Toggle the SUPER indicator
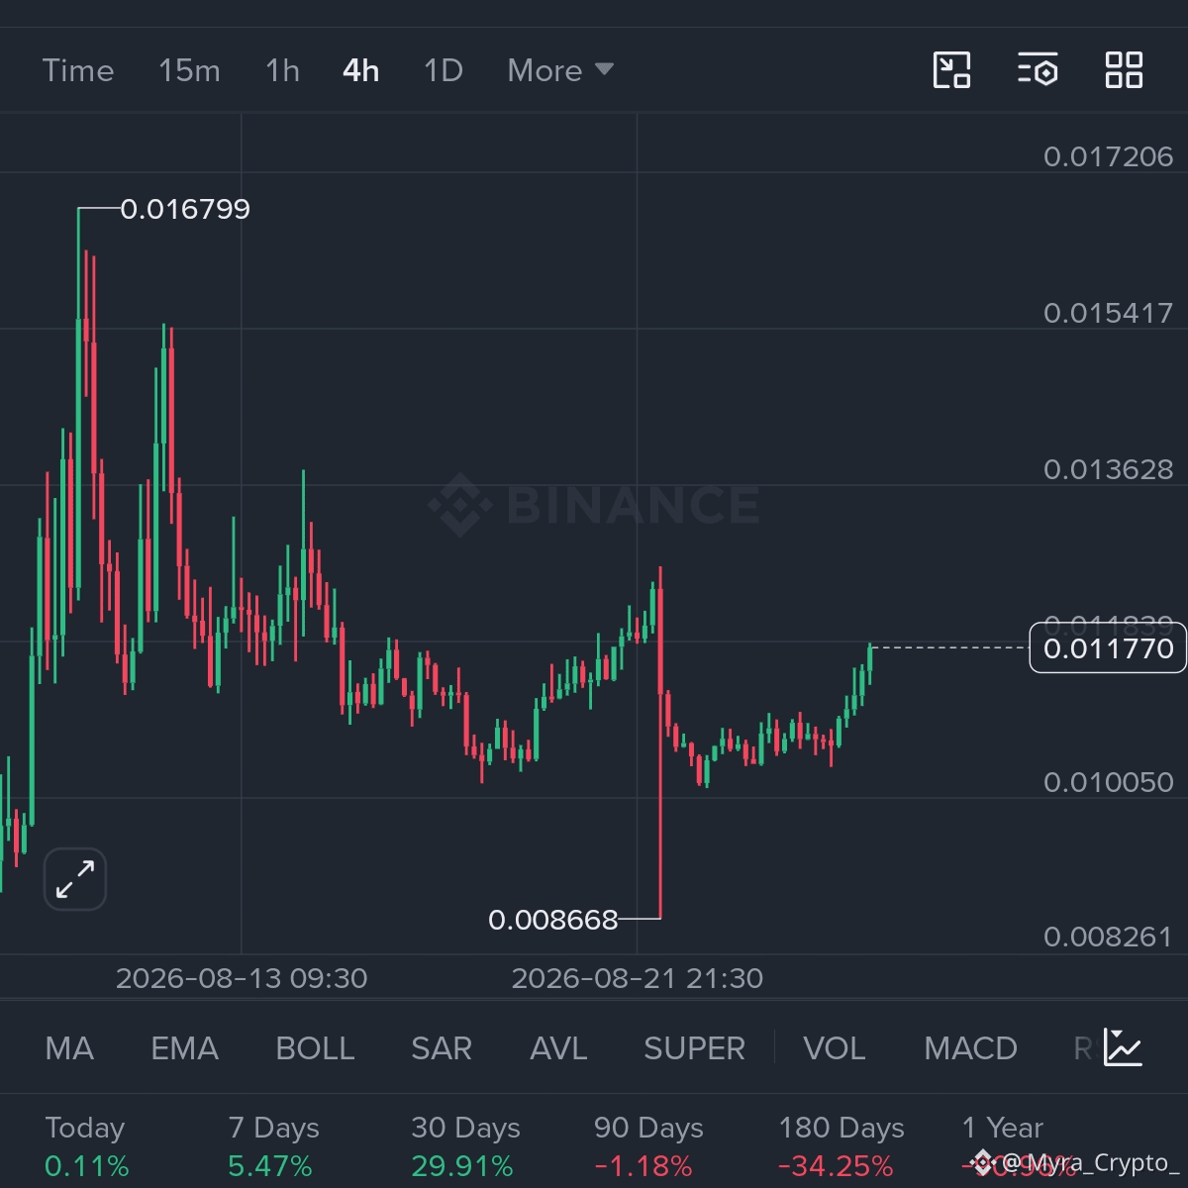Viewport: 1188px width, 1188px height. point(694,1048)
